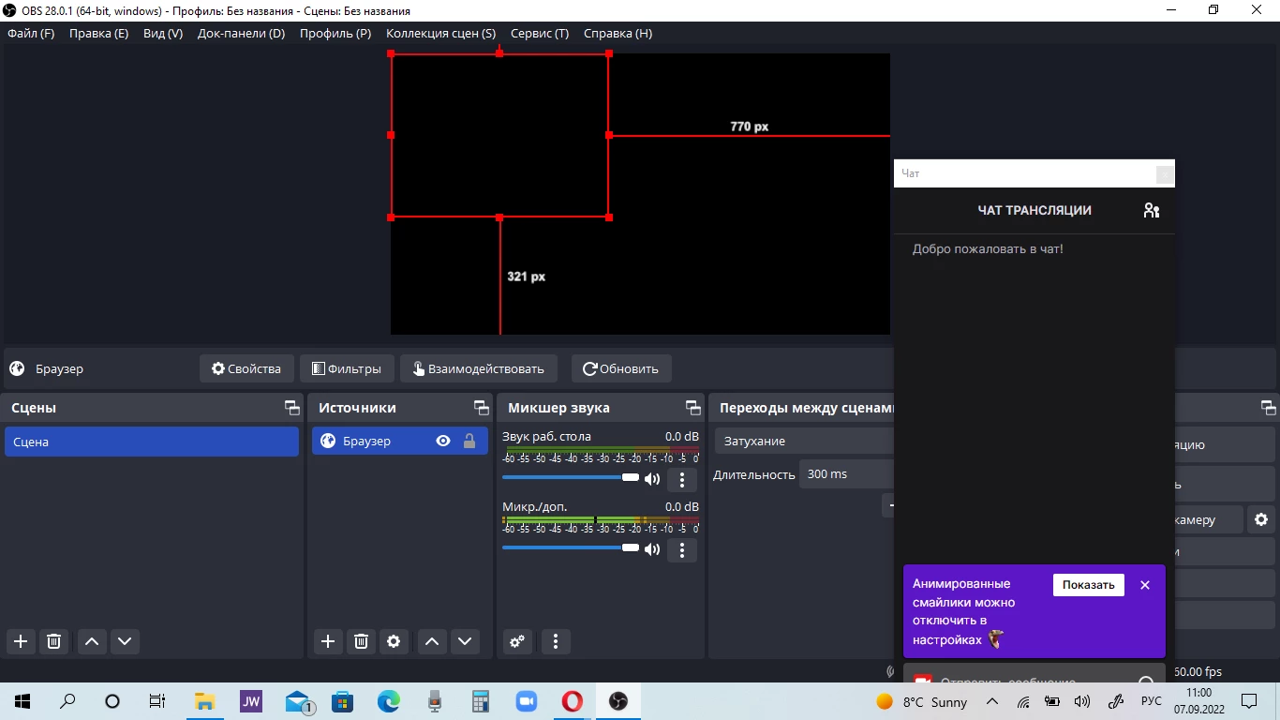This screenshot has height=720, width=1280.
Task: Move scene down in Сцены panel
Action: pyautogui.click(x=125, y=641)
